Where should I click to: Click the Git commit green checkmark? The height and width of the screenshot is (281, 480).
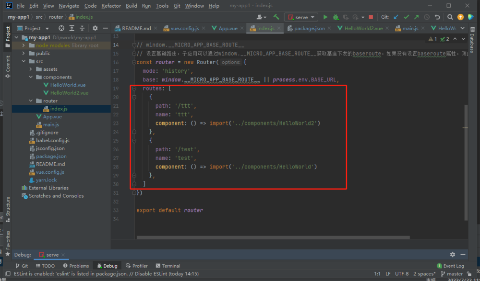click(x=406, y=17)
